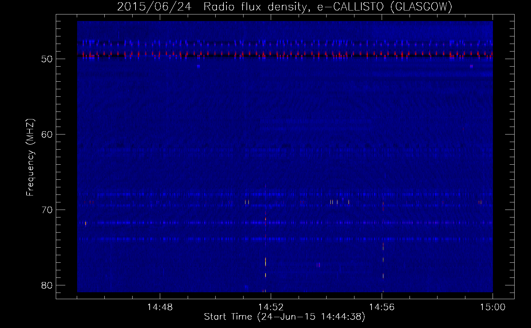The width and height of the screenshot is (531, 328).
Task: Click the 80 MHz frequency tick label
Action: point(47,285)
